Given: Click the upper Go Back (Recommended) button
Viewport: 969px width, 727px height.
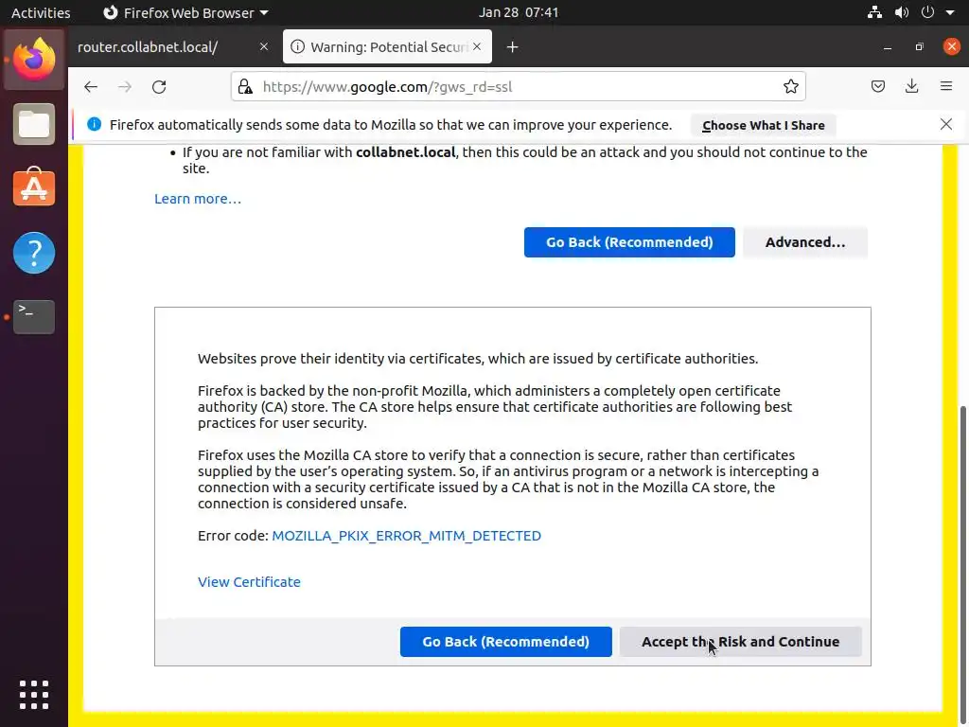Looking at the screenshot, I should (629, 242).
